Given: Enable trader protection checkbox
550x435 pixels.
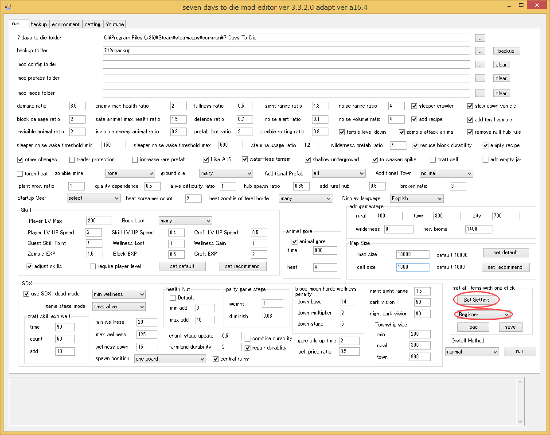Looking at the screenshot, I should pyautogui.click(x=72, y=160).
